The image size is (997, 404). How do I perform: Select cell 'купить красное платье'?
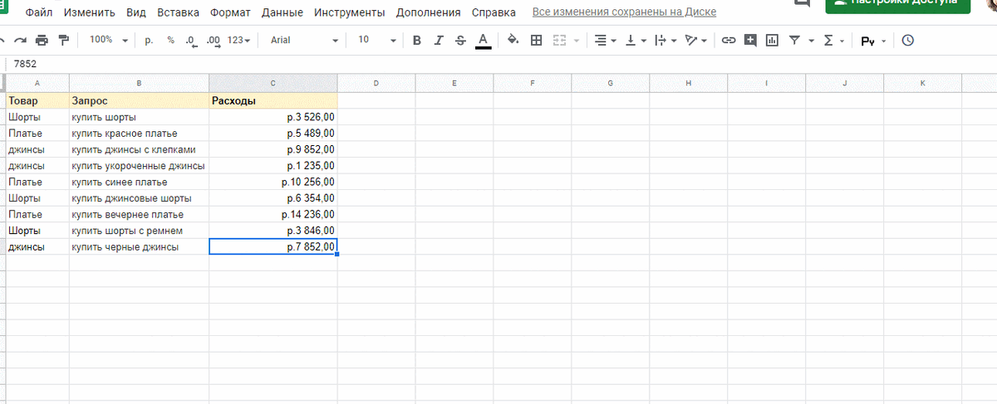(x=139, y=134)
